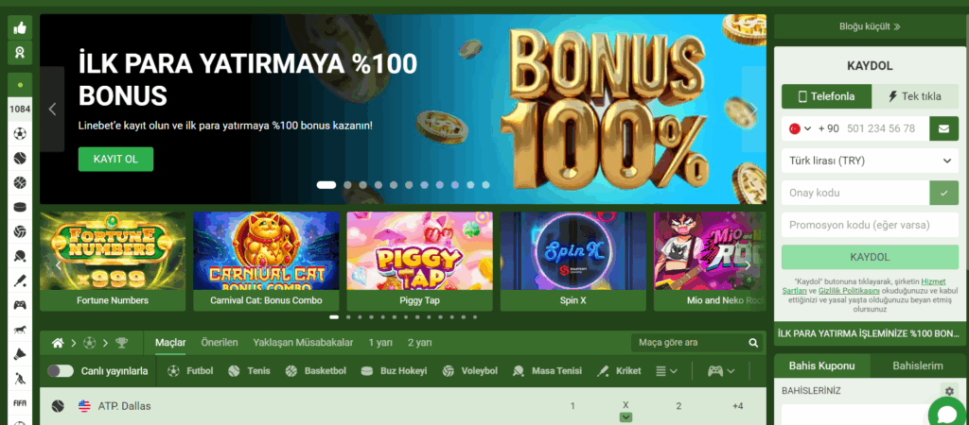Open bet slip settings gear icon
This screenshot has width=969, height=425.
click(x=948, y=390)
